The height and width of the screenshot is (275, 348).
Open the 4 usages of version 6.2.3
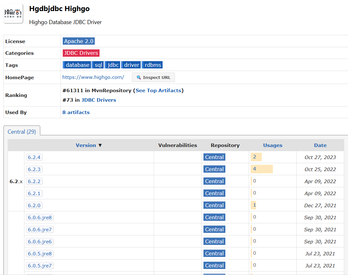pyautogui.click(x=255, y=169)
